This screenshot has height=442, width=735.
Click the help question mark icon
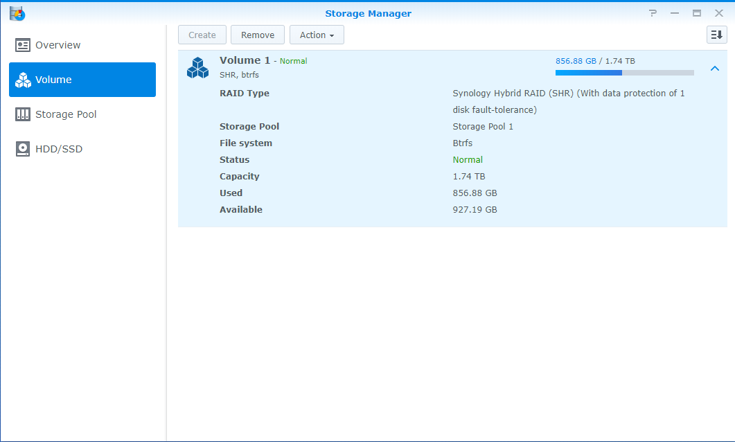[652, 12]
